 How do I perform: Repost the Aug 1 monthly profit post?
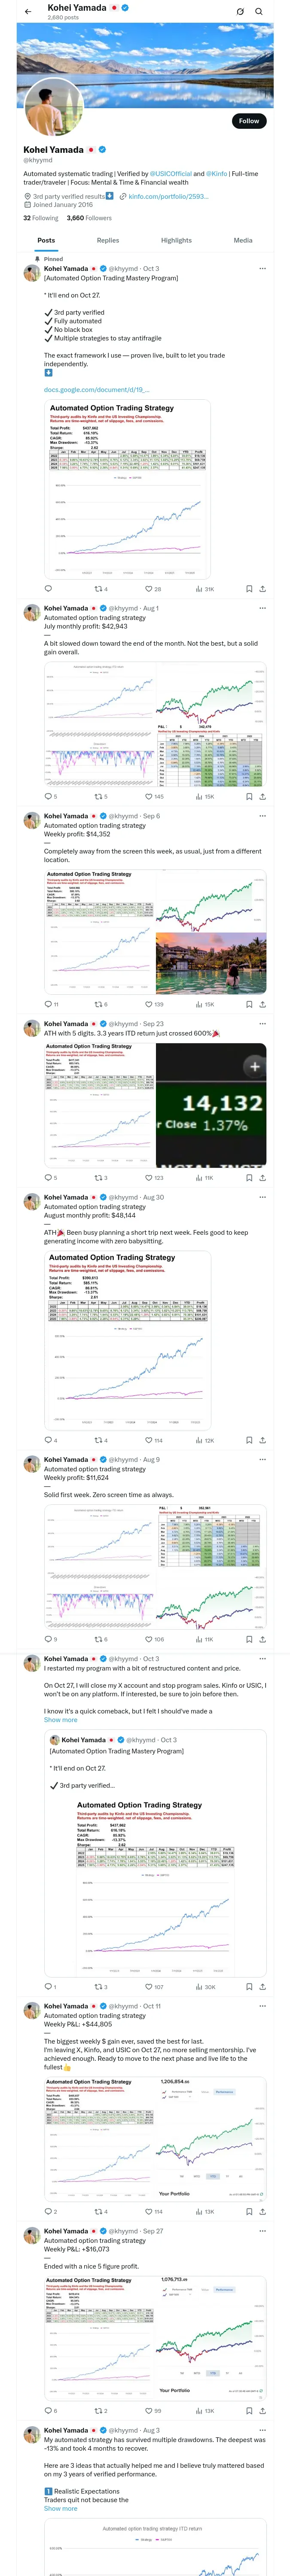98,797
